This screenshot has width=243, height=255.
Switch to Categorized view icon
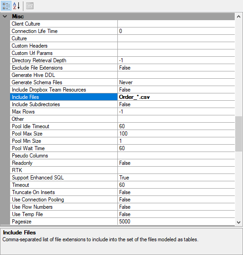(6, 5)
